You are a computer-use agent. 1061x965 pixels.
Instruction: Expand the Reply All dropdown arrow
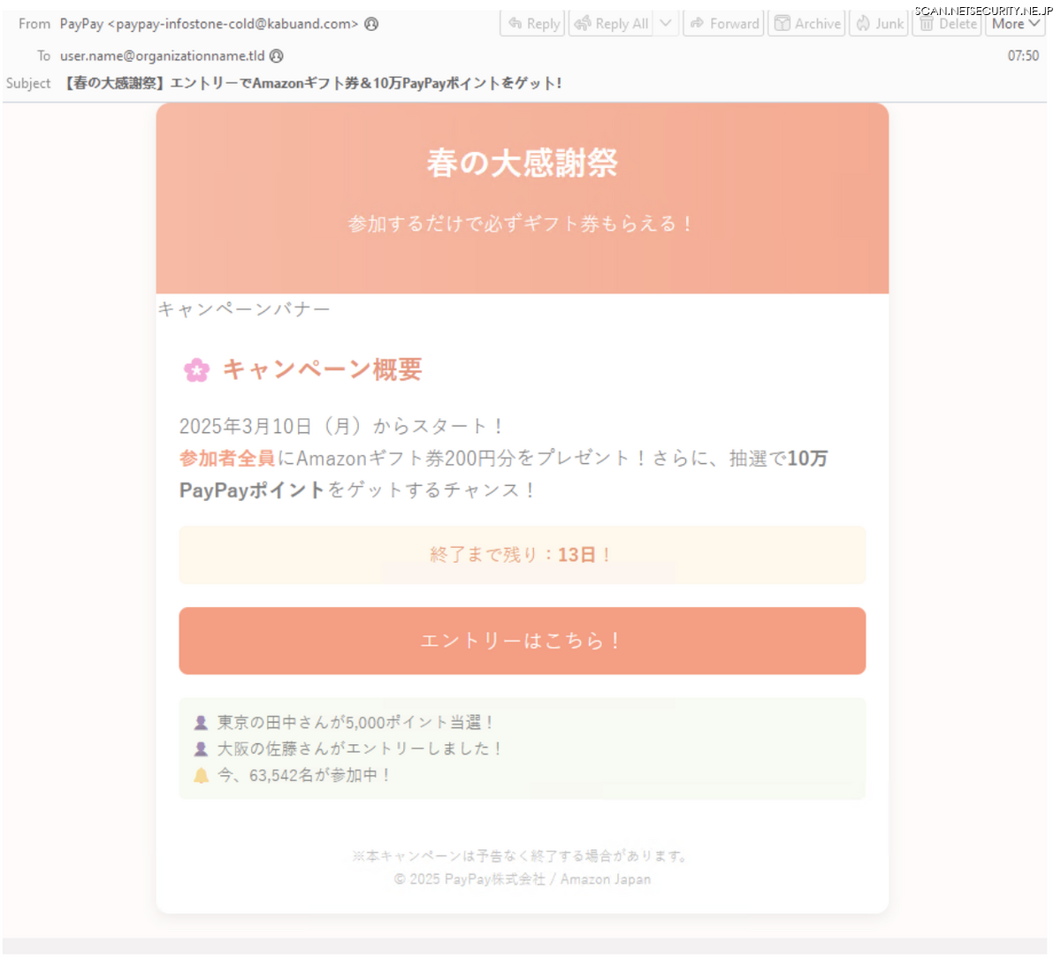point(667,24)
